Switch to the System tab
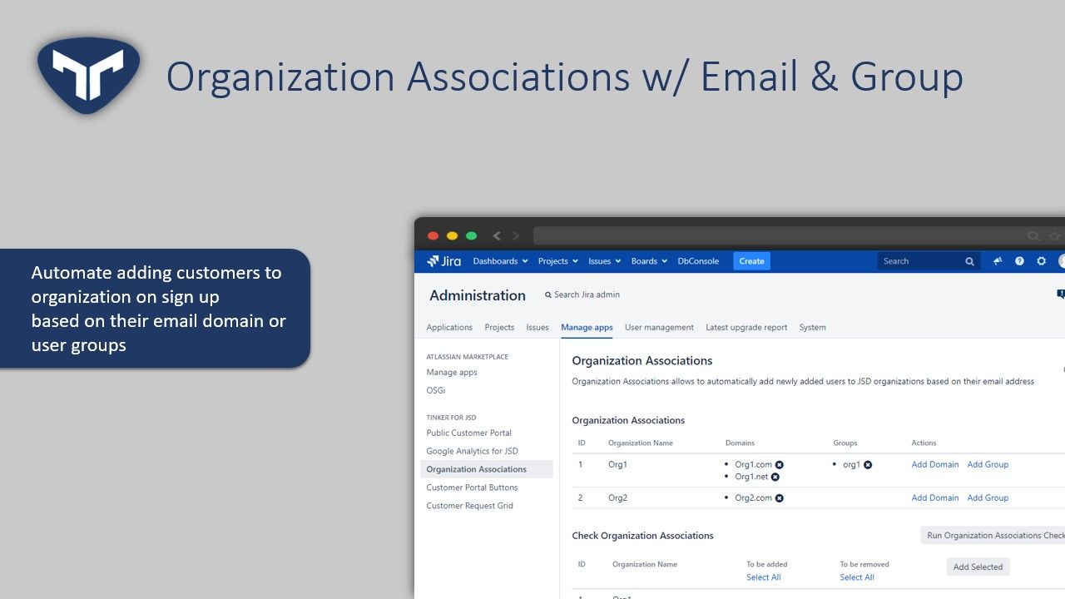Image resolution: width=1065 pixels, height=599 pixels. 812,327
